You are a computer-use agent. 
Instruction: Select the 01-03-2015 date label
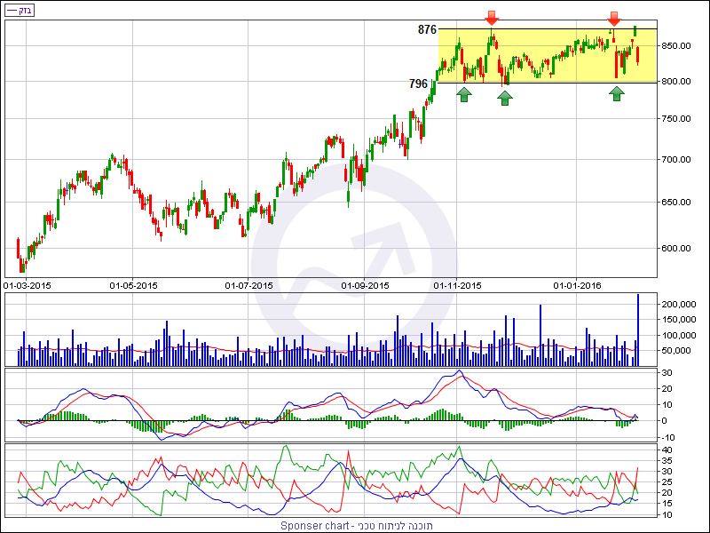pos(27,285)
